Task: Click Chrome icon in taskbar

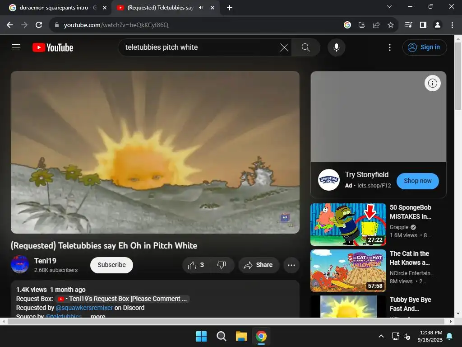Action: point(261,336)
